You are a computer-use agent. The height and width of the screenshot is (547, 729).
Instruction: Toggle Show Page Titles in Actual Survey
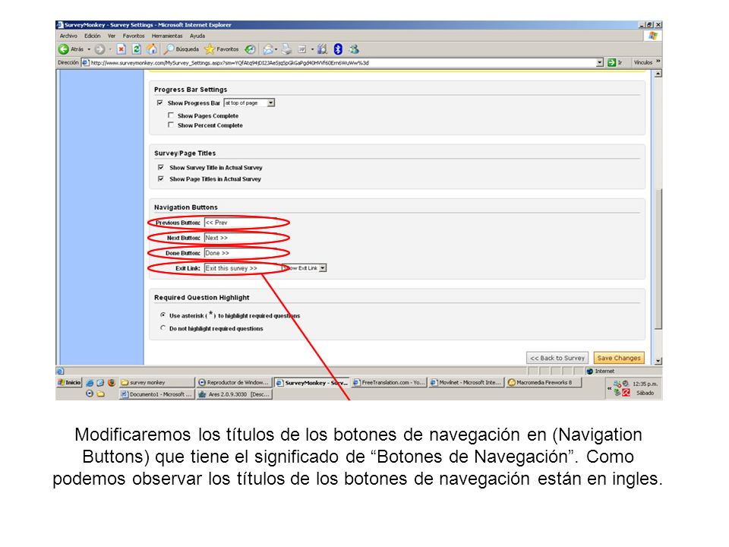click(x=161, y=179)
